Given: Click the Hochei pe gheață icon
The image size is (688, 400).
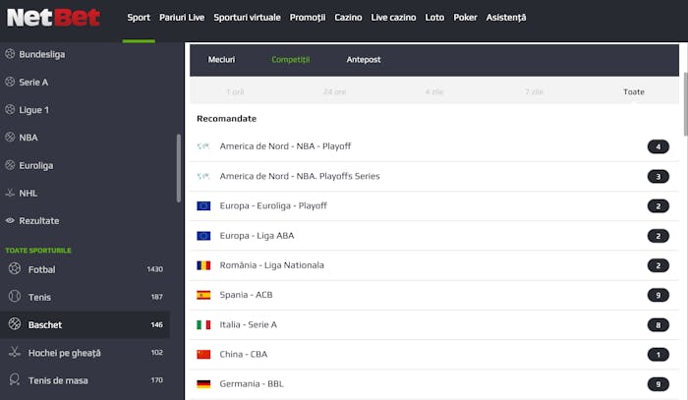Looking at the screenshot, I should tap(15, 352).
